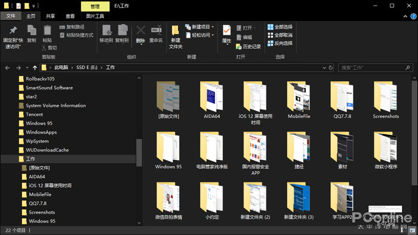Click the Open button in the ribbon
The height and width of the screenshot is (235, 418).
tap(245, 27)
